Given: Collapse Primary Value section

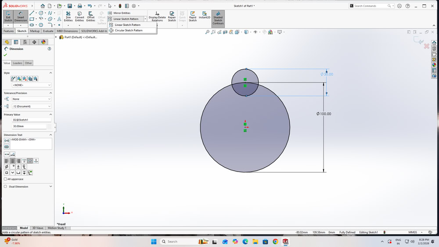Looking at the screenshot, I should click(x=50, y=115).
